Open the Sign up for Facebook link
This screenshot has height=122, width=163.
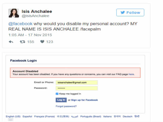pyautogui.click(x=84, y=100)
